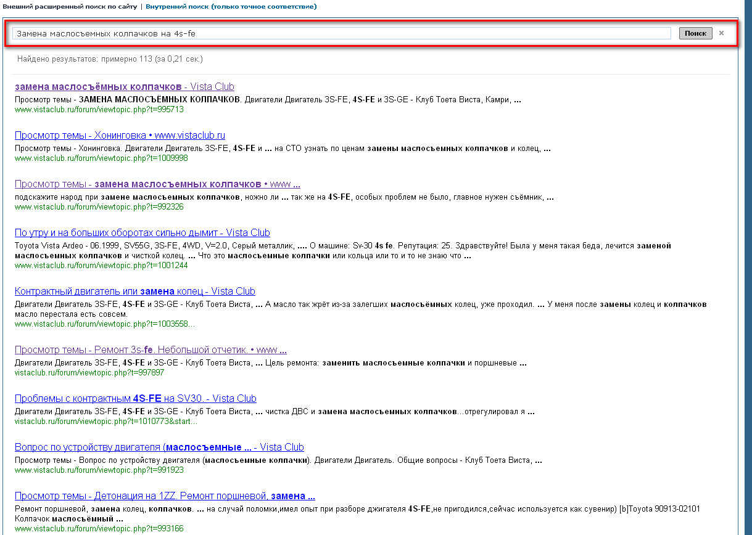
Task: Open 'Контрактный двигатель или замена колец' result
Action: pos(134,292)
